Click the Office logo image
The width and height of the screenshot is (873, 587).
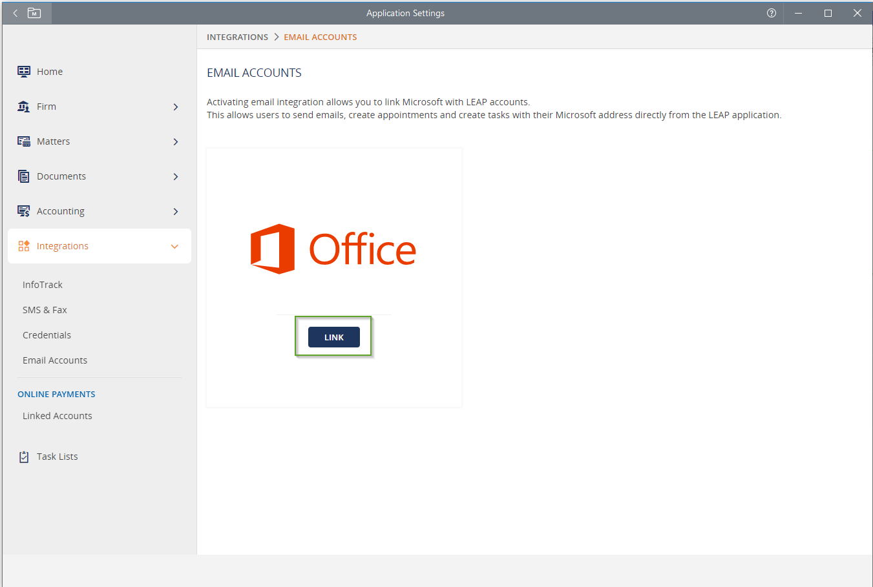(x=333, y=249)
